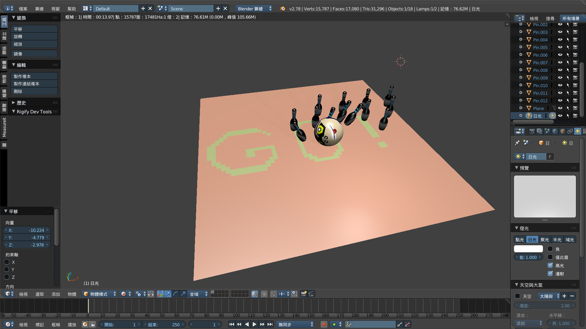Enable the 天空 checkbox
The width and height of the screenshot is (586, 329).
[x=517, y=296]
